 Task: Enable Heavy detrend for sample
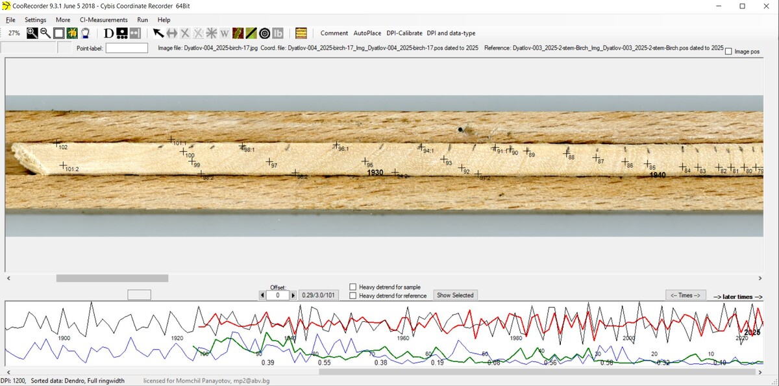(353, 287)
